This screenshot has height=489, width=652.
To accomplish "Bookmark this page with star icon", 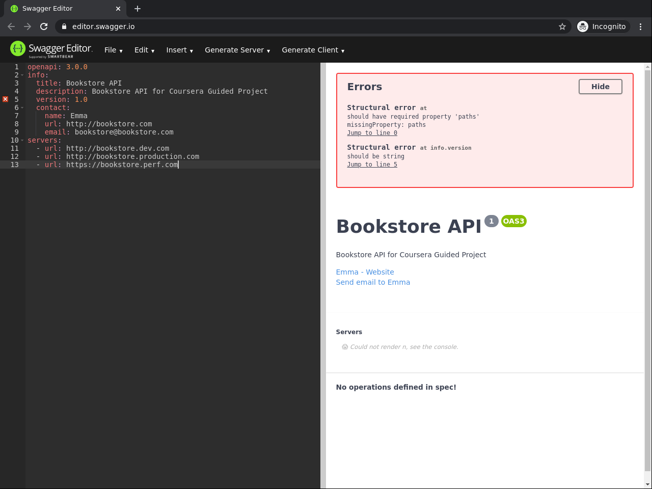I will click(562, 26).
